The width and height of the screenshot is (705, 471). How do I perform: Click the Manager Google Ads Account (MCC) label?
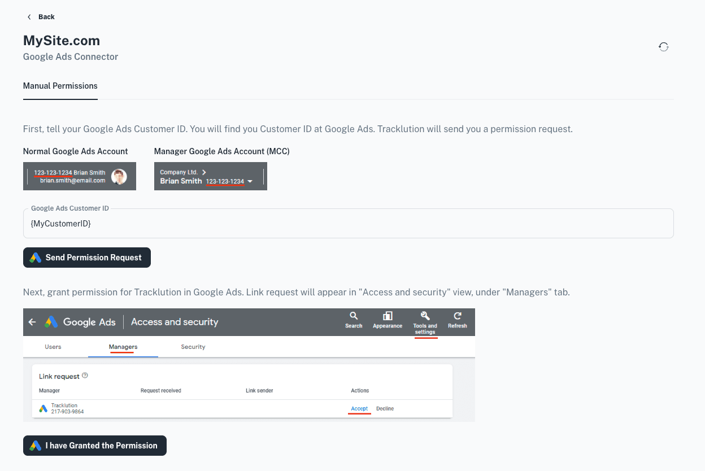(222, 151)
